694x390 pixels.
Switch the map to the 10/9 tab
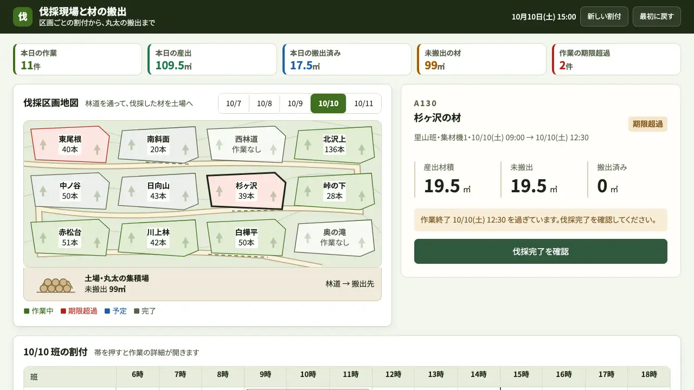click(x=295, y=103)
